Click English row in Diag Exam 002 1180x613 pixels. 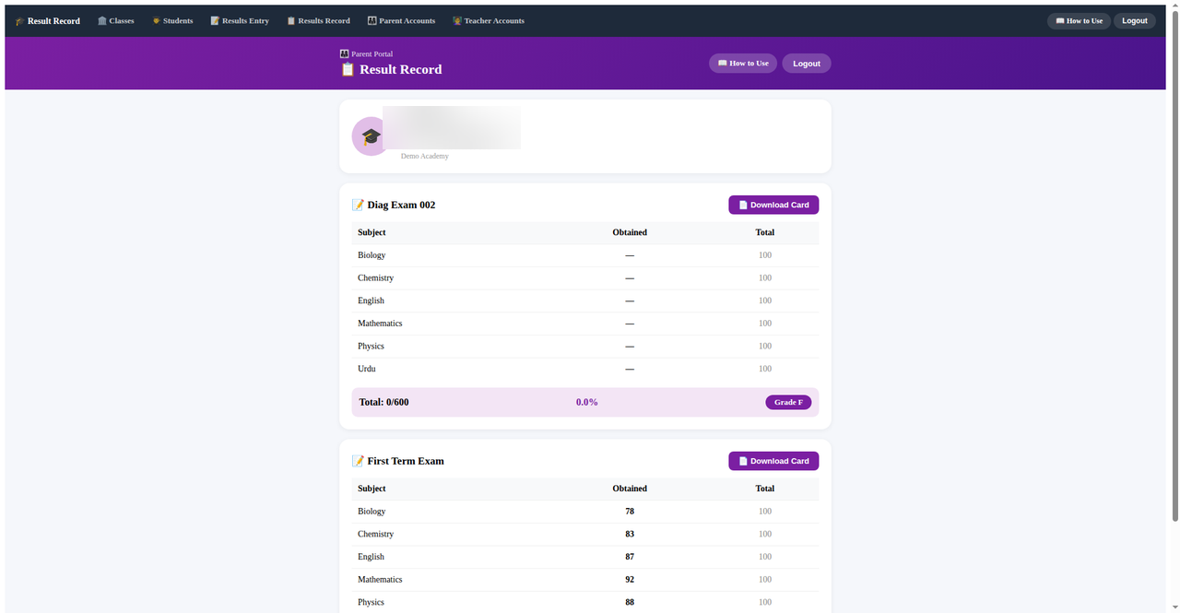pos(585,301)
